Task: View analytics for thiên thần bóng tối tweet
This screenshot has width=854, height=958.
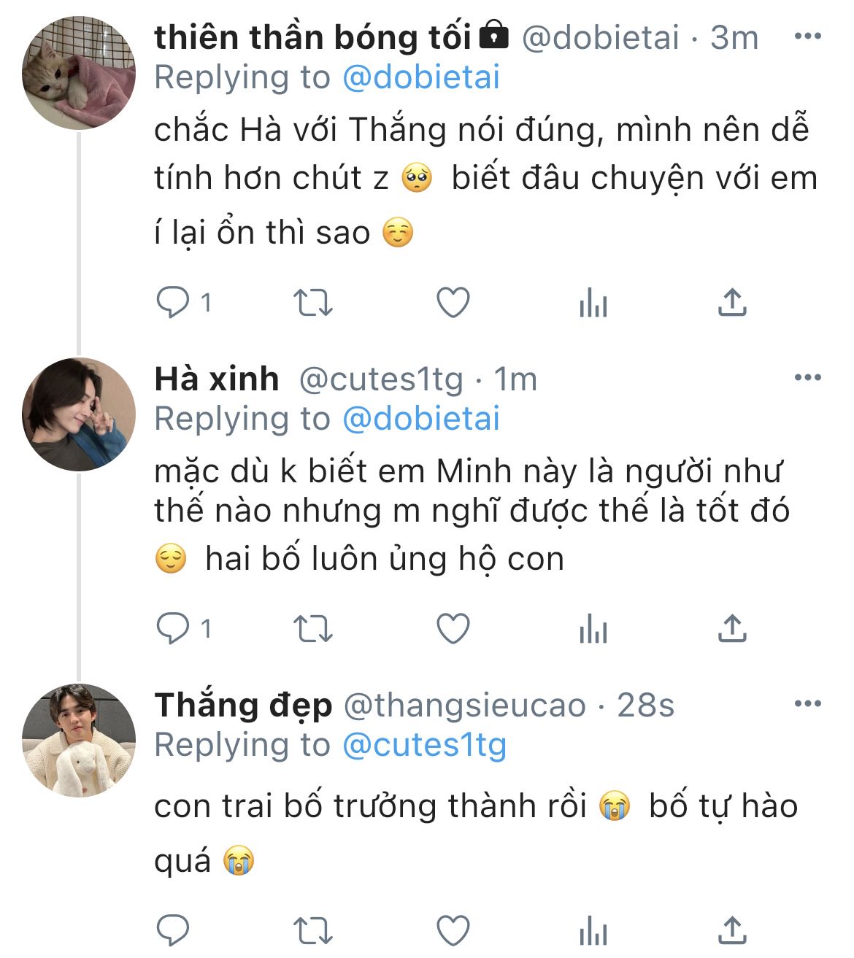Action: 593,302
